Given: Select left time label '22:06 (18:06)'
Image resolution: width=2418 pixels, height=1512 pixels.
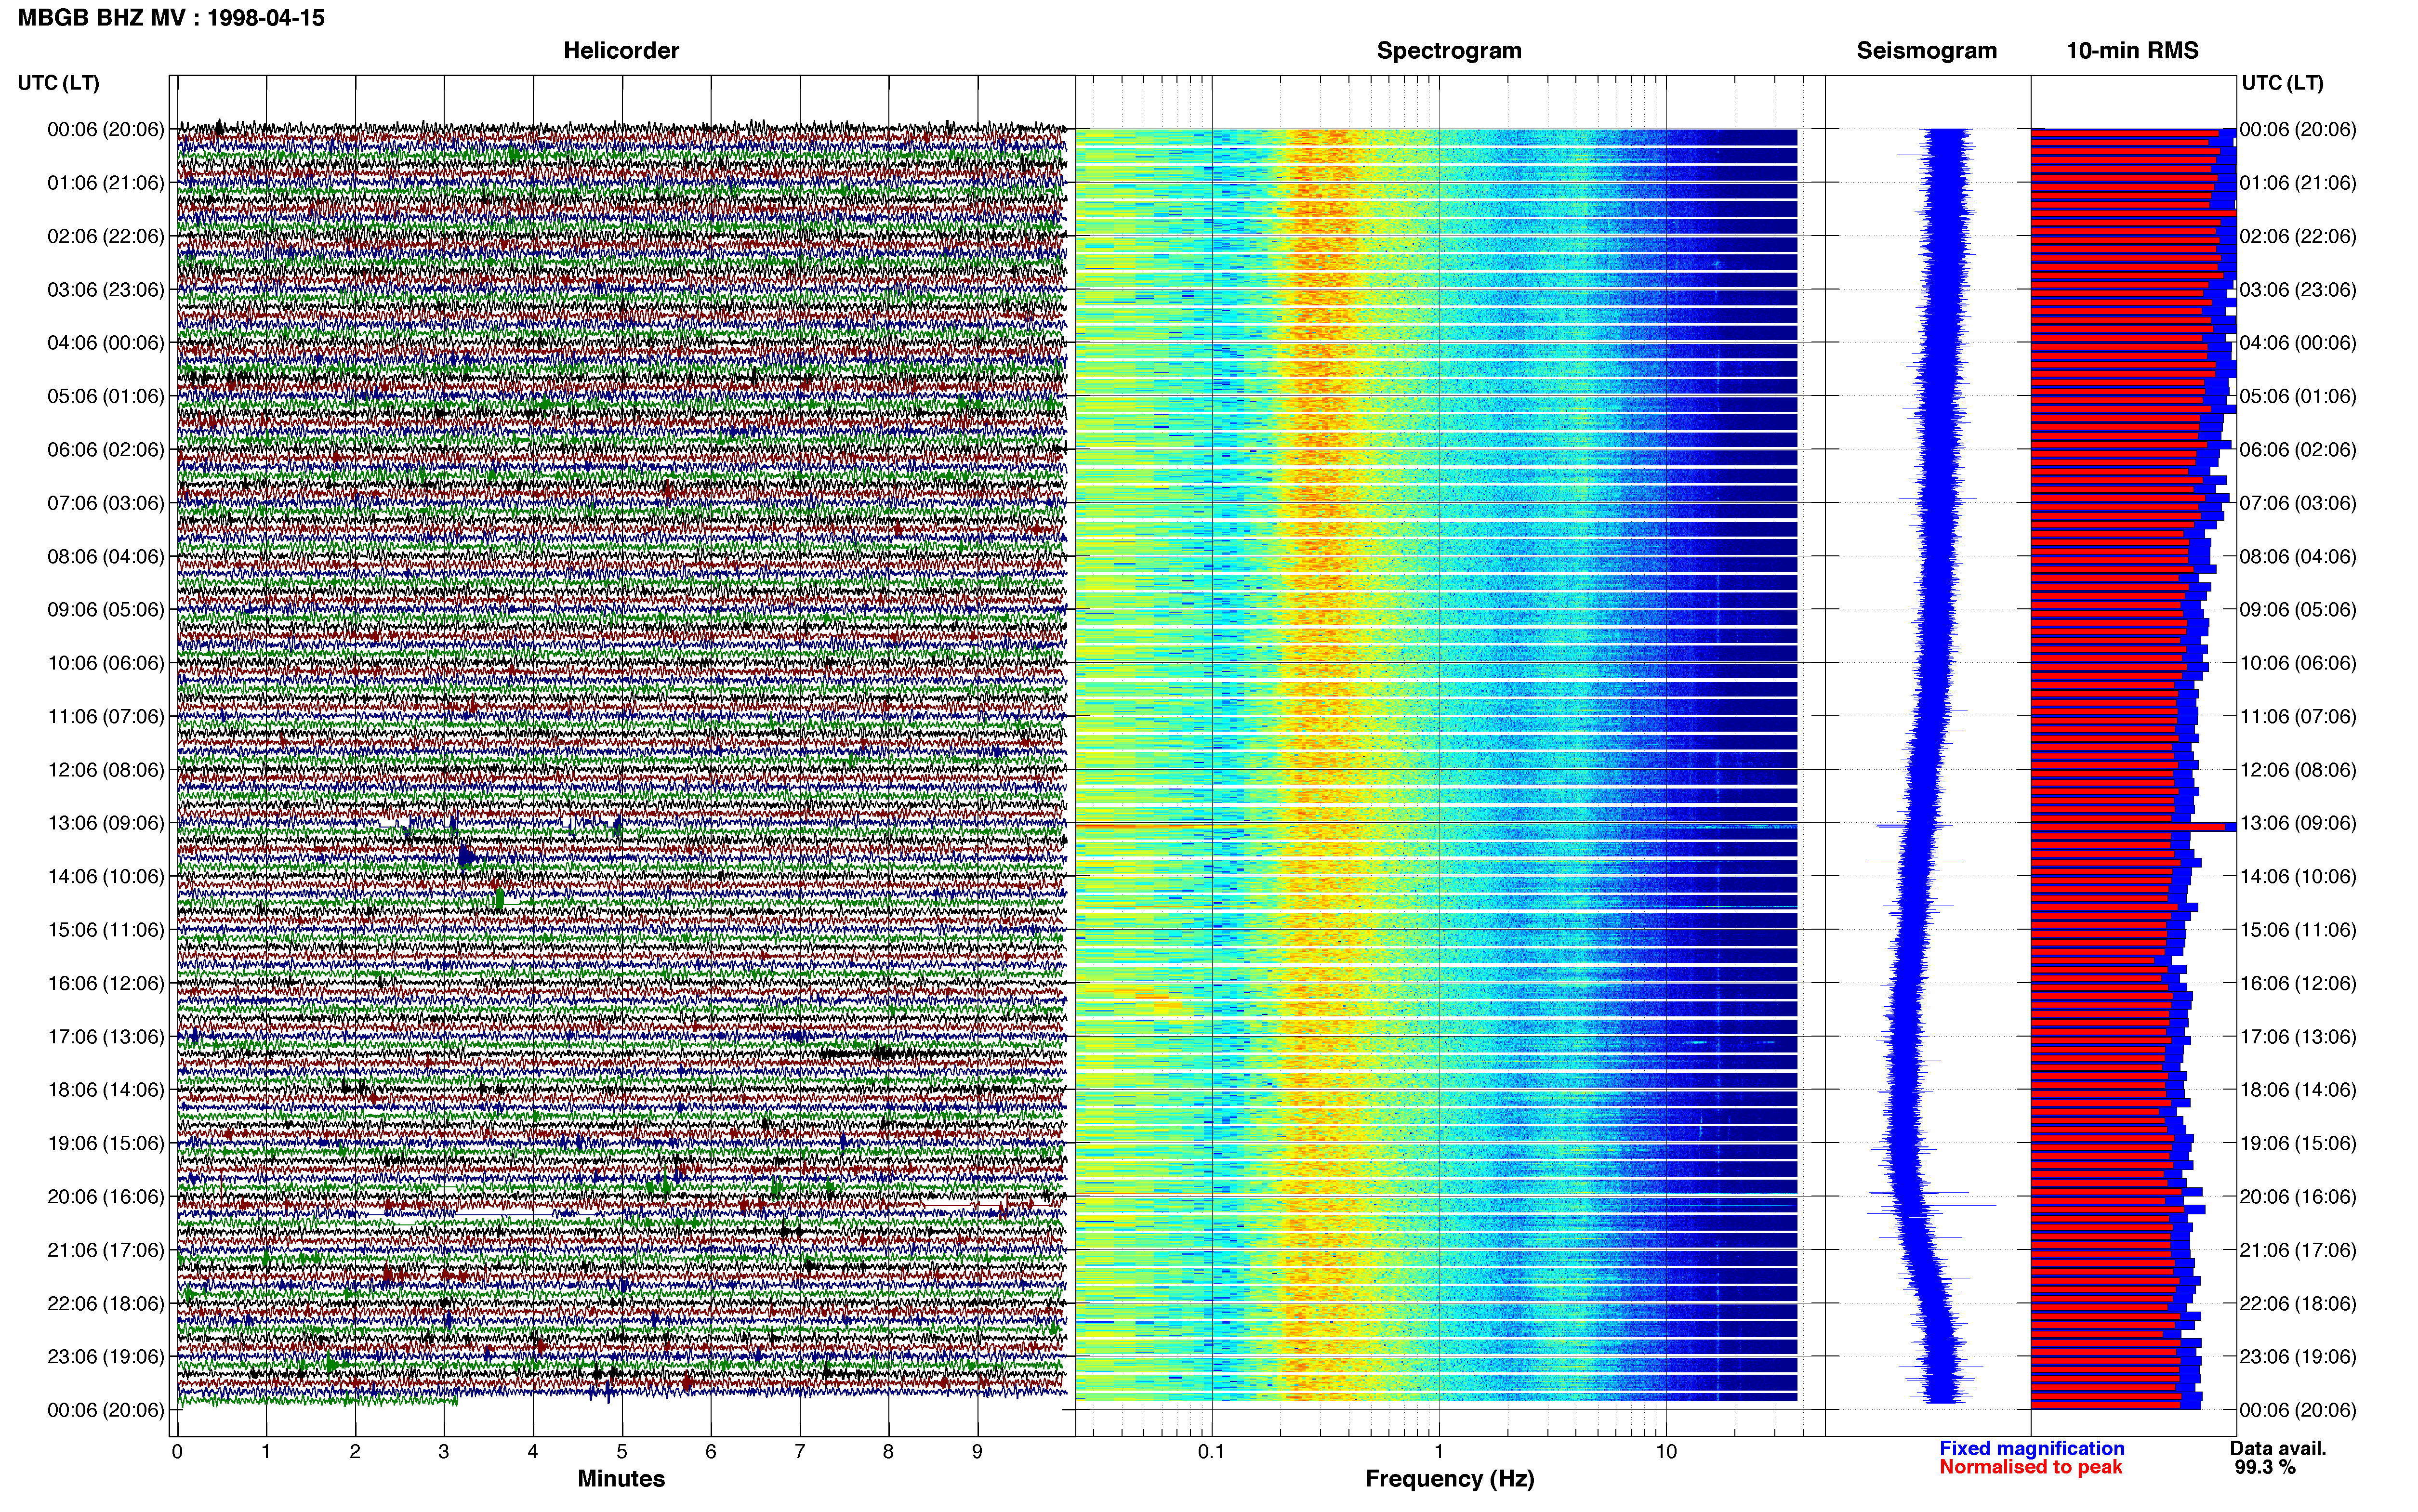Looking at the screenshot, I should [106, 1304].
